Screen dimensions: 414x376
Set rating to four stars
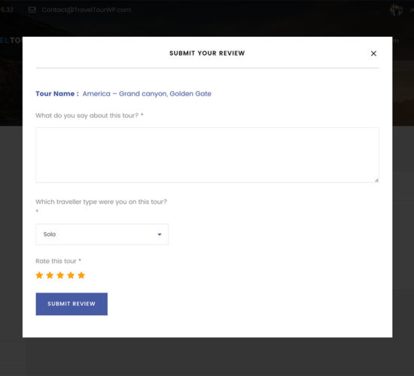point(71,275)
